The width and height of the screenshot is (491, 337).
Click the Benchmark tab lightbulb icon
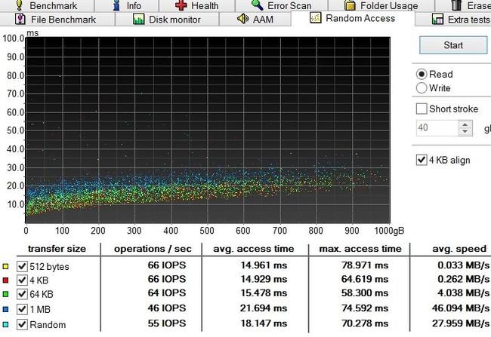[19, 5]
